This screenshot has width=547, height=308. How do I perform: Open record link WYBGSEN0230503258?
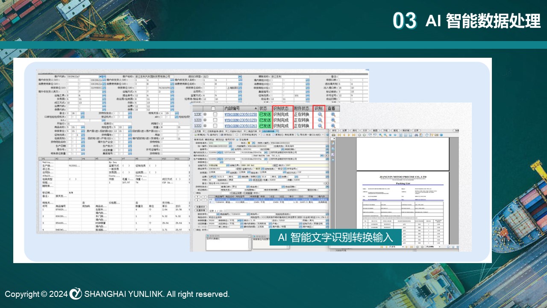click(x=241, y=115)
